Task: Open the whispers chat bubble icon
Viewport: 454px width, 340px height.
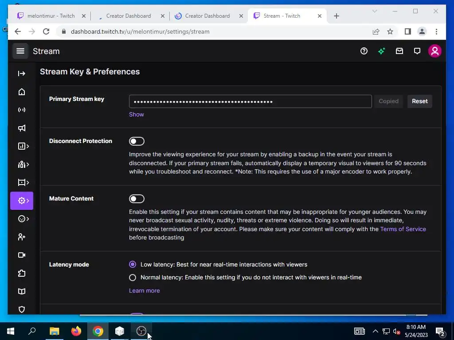Action: click(x=417, y=51)
